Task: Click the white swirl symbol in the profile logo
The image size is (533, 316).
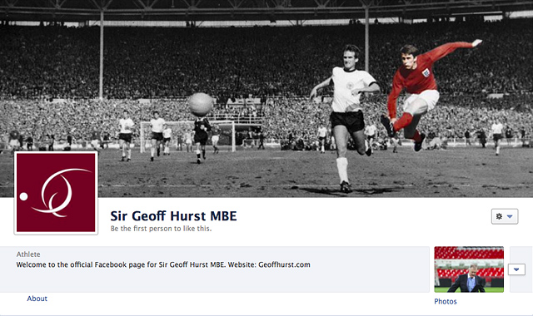Action: (x=61, y=192)
